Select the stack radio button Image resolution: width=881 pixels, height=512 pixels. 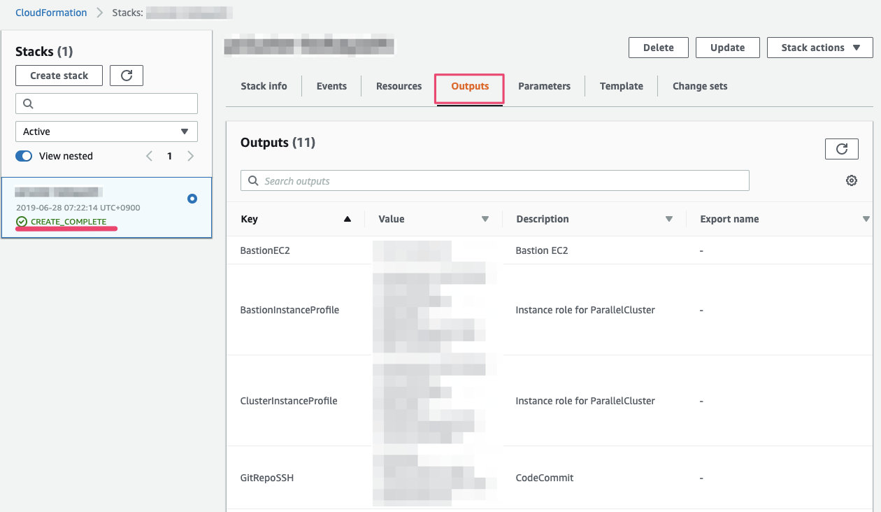point(192,199)
